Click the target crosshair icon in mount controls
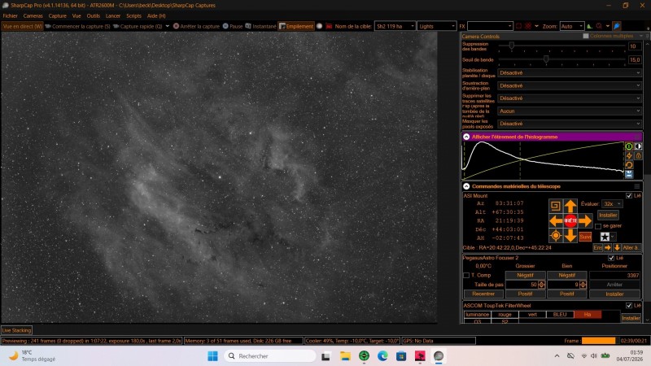Image resolution: width=651 pixels, height=366 pixels. tap(555, 236)
